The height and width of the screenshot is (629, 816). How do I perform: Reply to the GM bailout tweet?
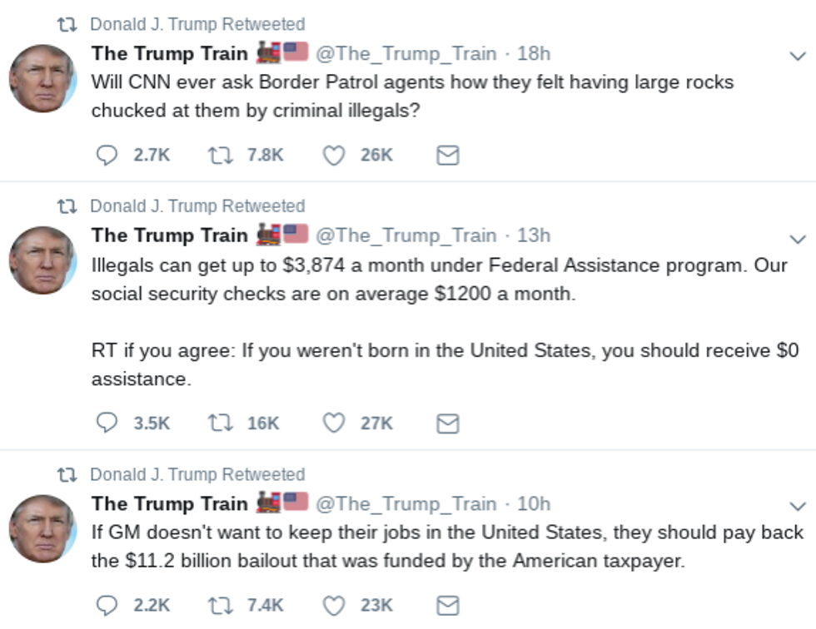pyautogui.click(x=107, y=605)
